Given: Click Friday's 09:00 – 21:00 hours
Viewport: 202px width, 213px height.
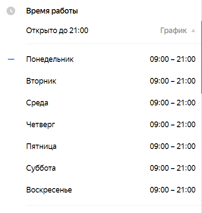Looking at the screenshot, I should 172,146.
